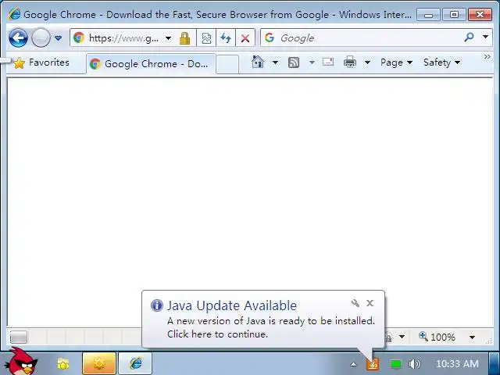
Task: Open the Angry Birds Start button
Action: point(22,362)
